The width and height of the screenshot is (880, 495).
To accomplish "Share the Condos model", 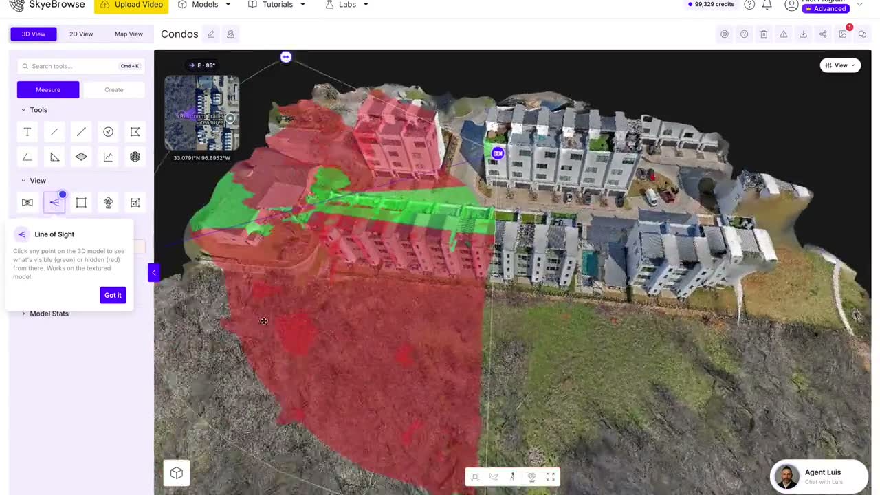I will click(x=823, y=34).
